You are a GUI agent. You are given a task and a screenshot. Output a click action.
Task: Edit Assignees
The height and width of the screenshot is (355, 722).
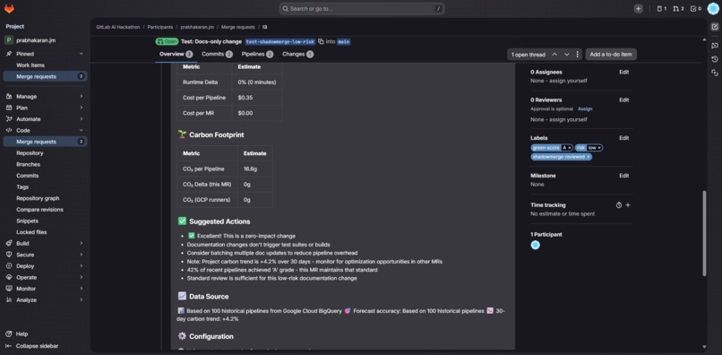(624, 73)
